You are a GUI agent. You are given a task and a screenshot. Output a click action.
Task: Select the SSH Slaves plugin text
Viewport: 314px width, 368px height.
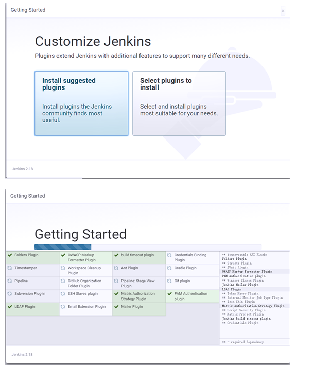point(82,293)
